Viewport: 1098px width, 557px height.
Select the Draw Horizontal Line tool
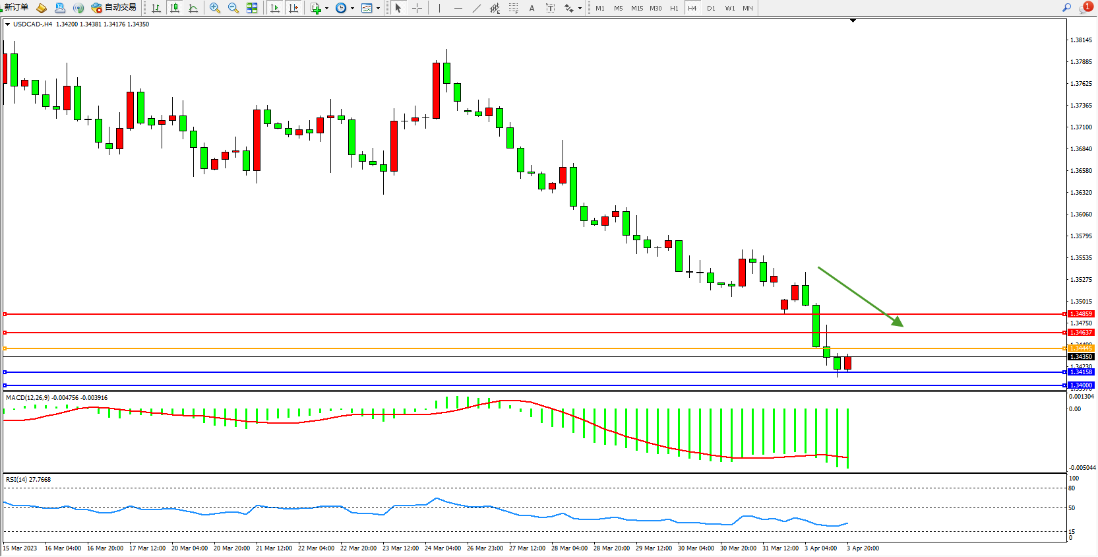(458, 8)
